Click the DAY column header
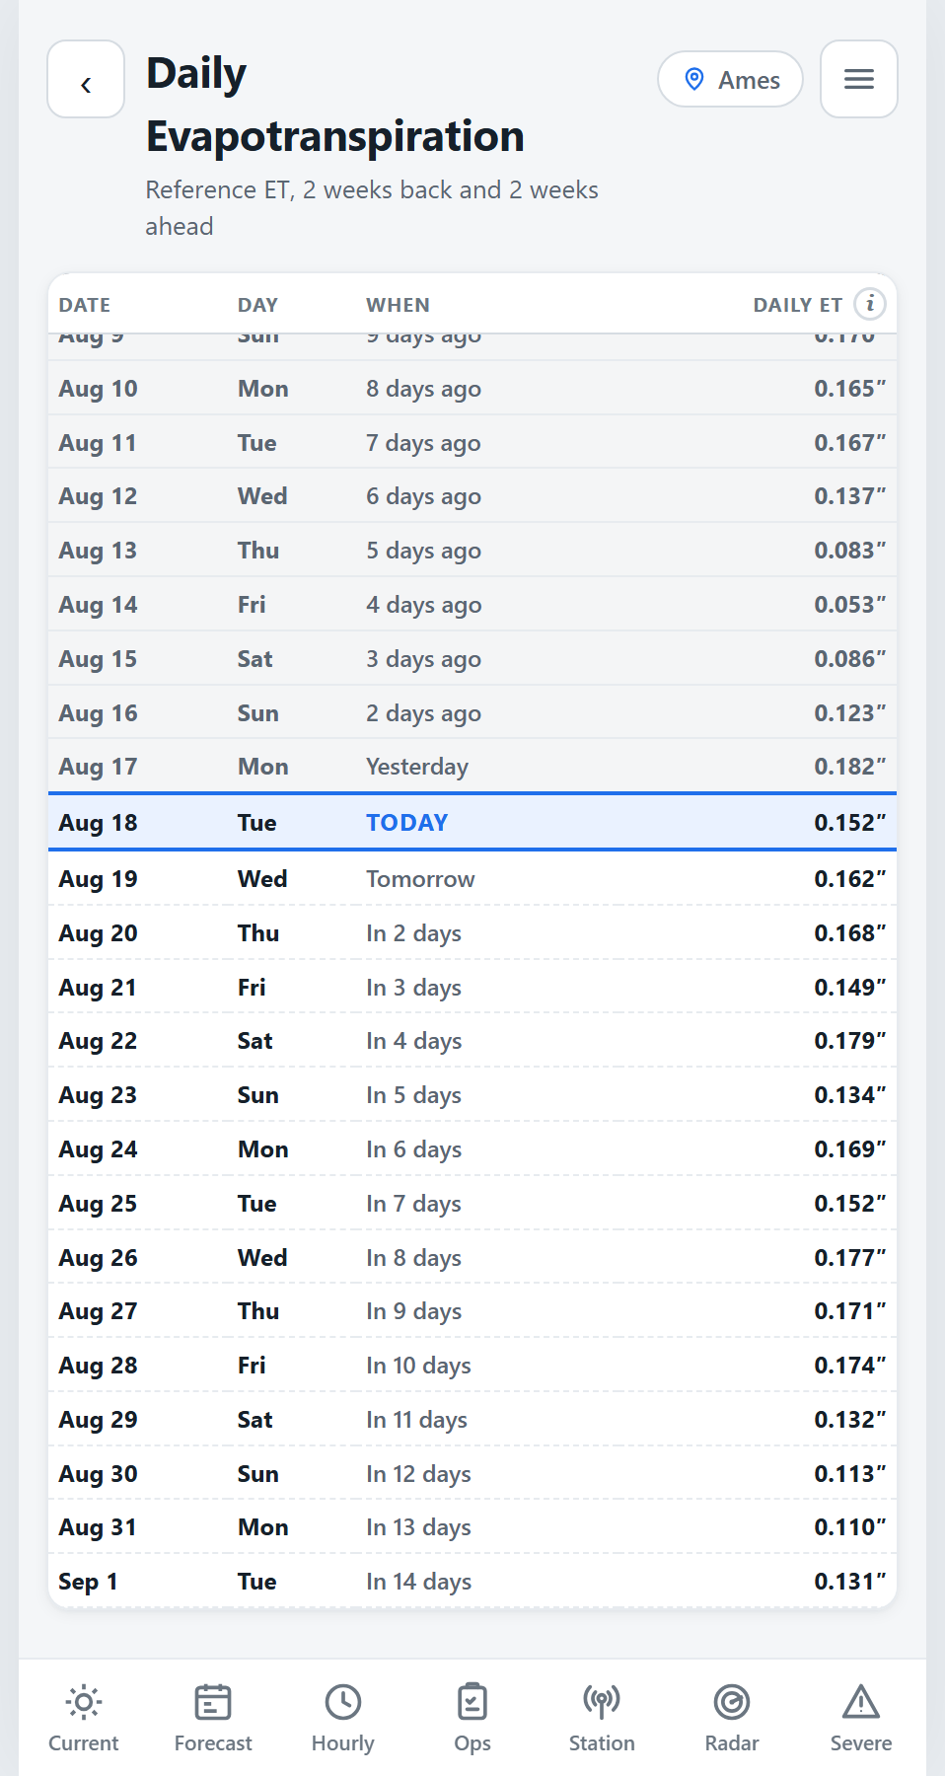945x1776 pixels. pyautogui.click(x=257, y=305)
